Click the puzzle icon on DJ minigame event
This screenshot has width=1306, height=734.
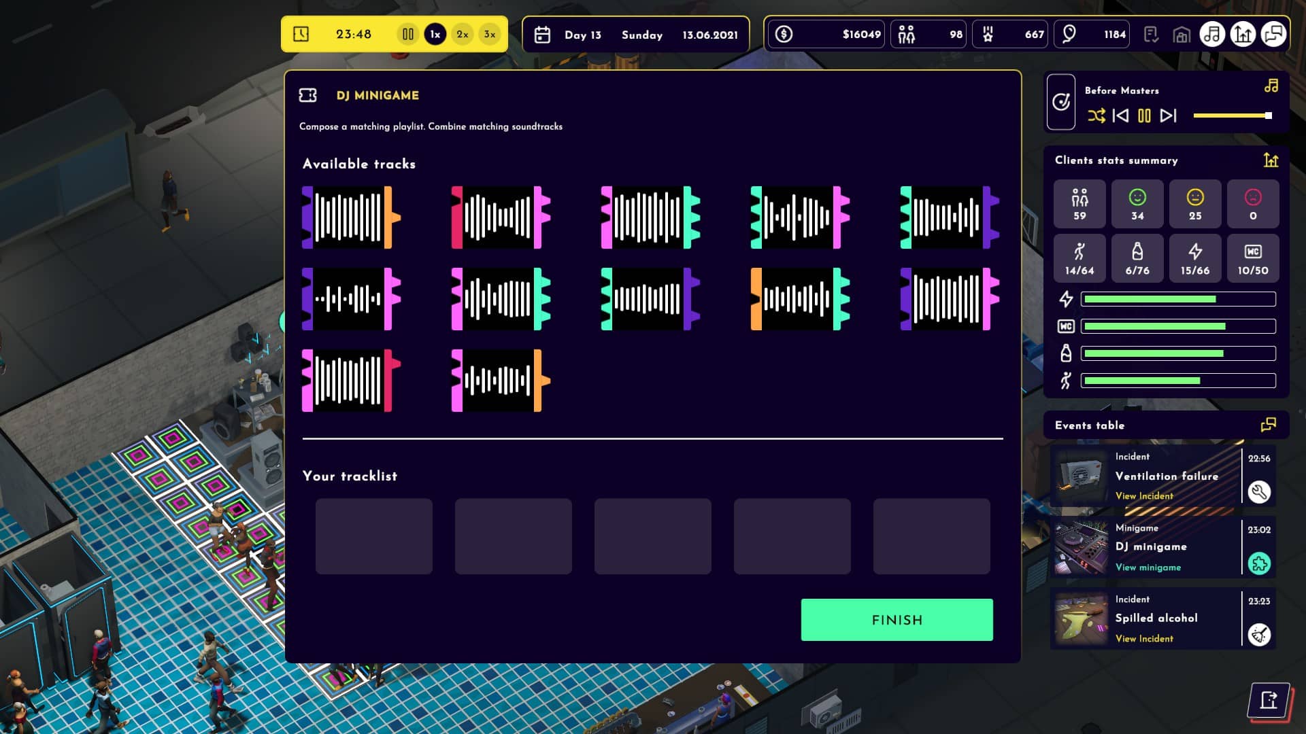[1259, 563]
